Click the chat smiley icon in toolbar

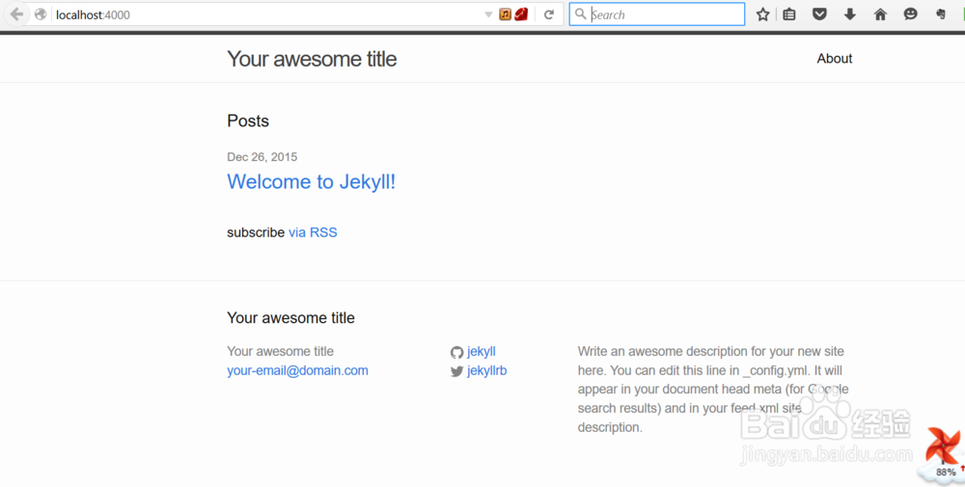(910, 14)
